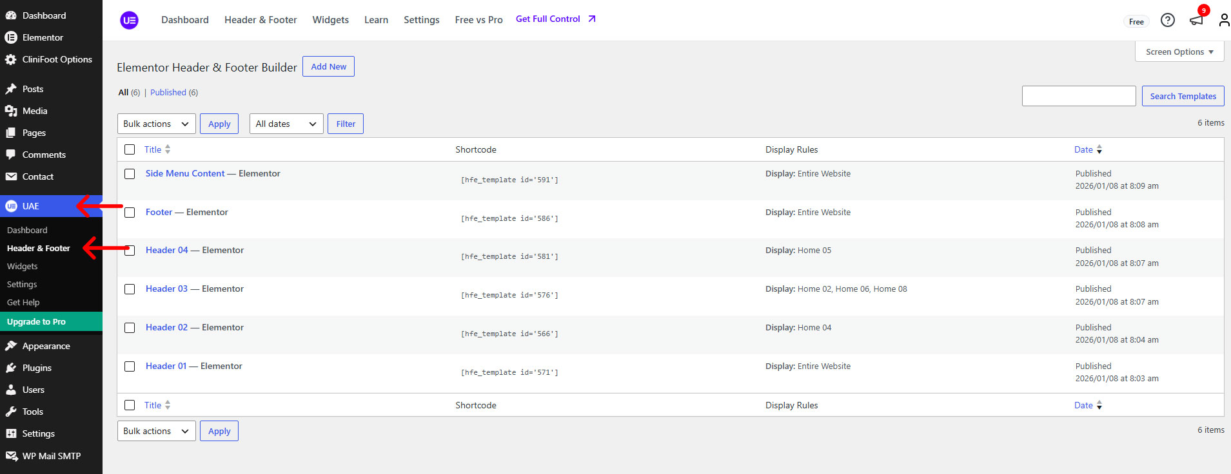Click the Users person icon
This screenshot has width=1231, height=474.
pos(11,390)
